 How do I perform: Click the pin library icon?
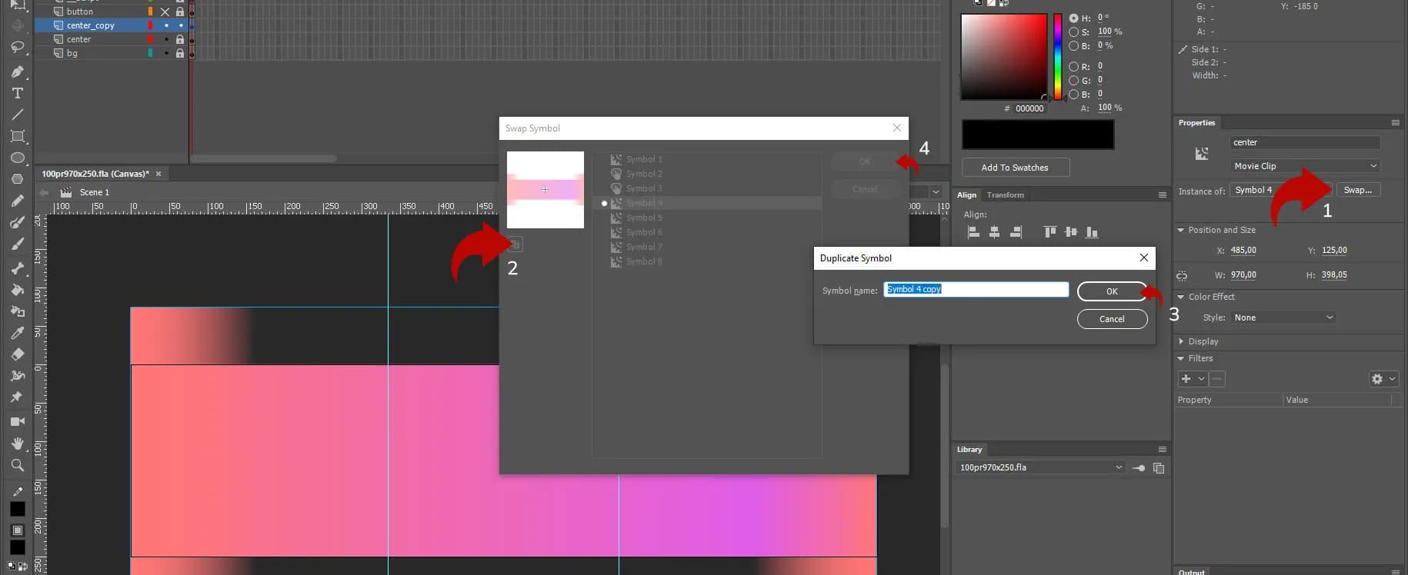click(1139, 467)
